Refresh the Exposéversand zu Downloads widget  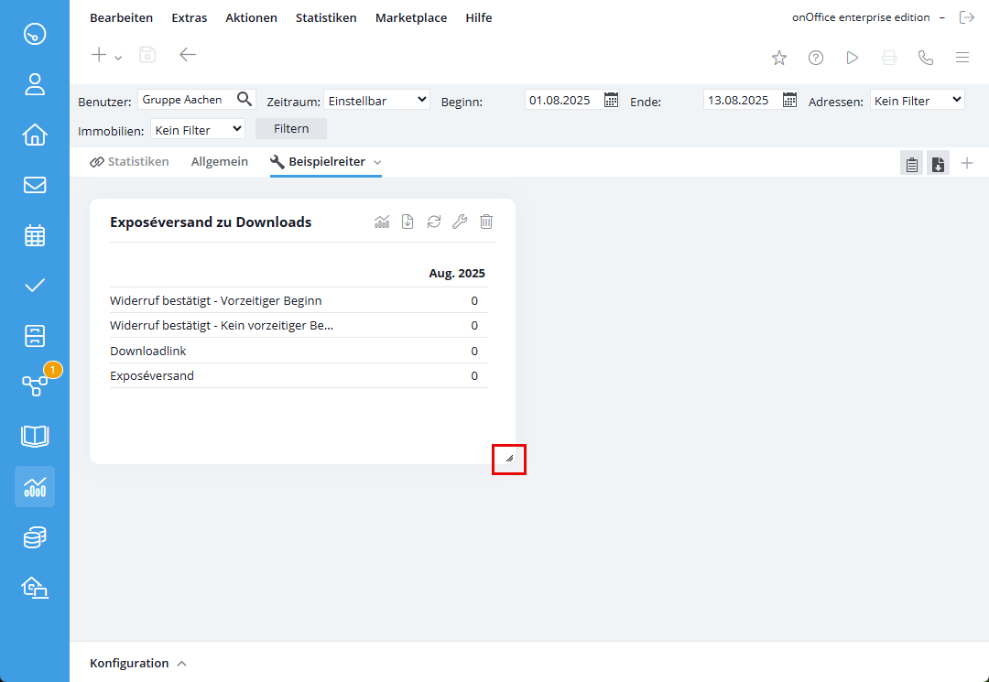point(434,222)
